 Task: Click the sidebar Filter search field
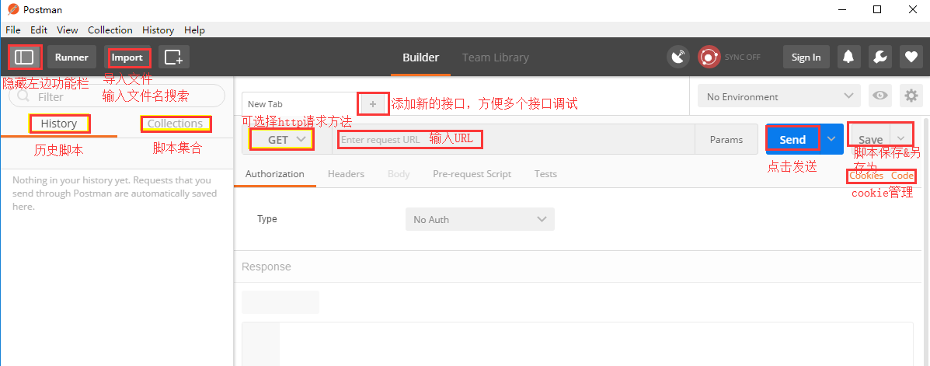click(x=117, y=96)
